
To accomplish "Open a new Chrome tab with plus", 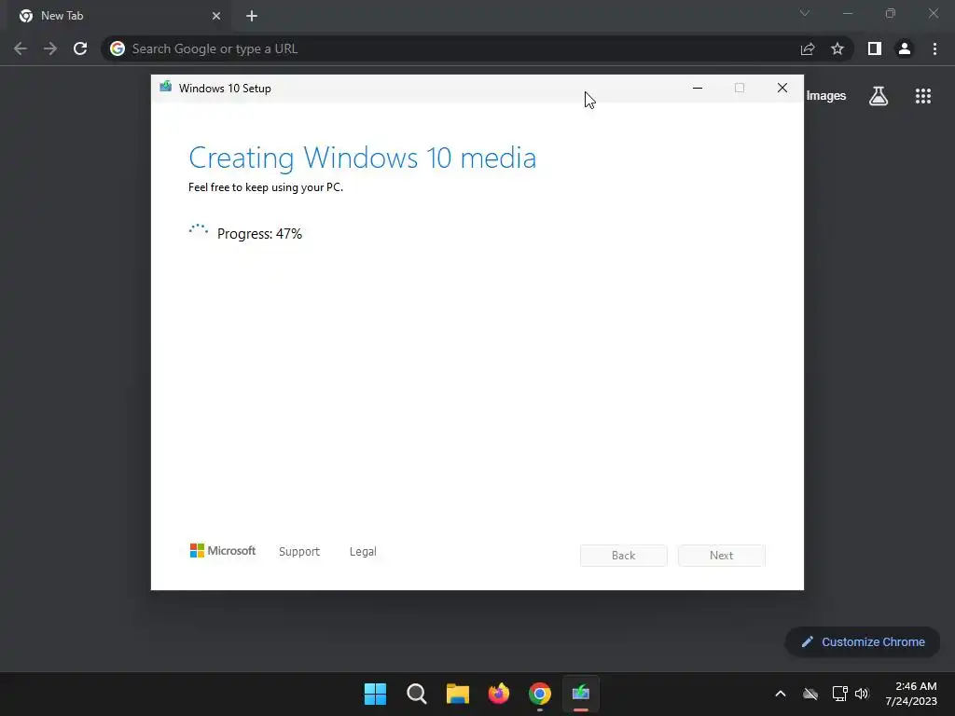I will [x=252, y=16].
